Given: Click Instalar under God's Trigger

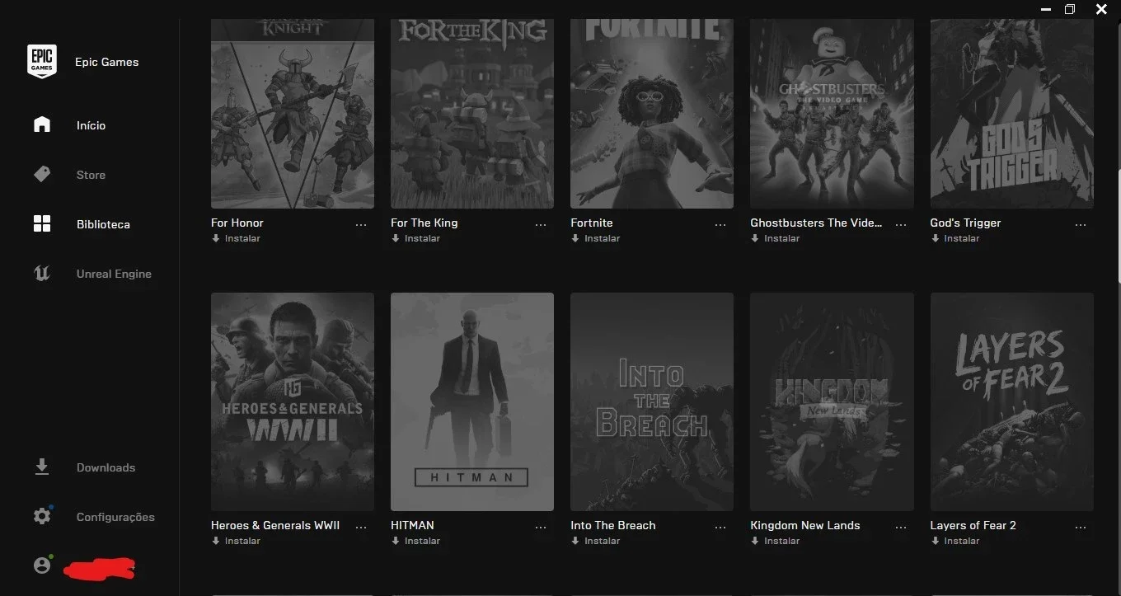Looking at the screenshot, I should [x=962, y=238].
